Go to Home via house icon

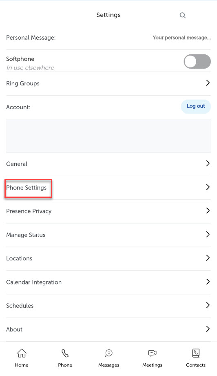pyautogui.click(x=22, y=353)
